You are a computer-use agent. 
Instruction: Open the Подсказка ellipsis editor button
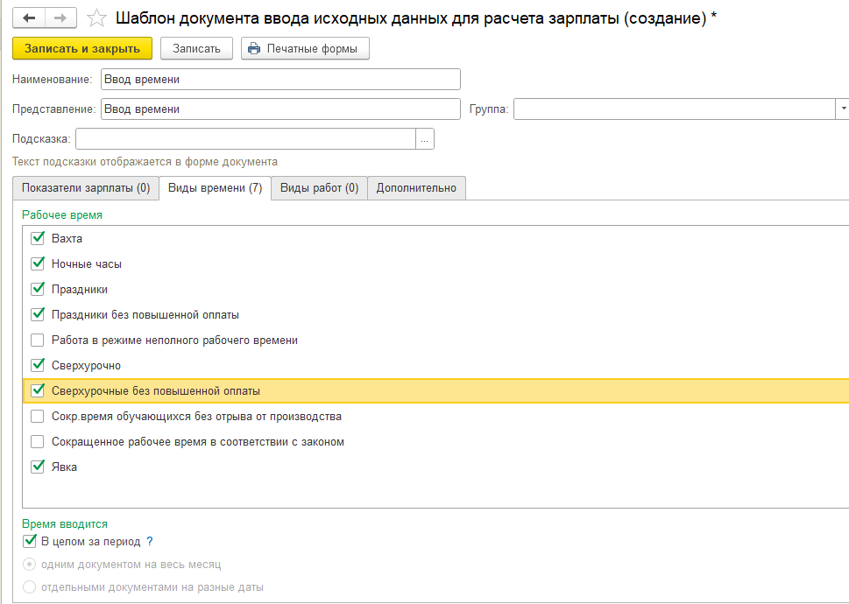pyautogui.click(x=425, y=139)
